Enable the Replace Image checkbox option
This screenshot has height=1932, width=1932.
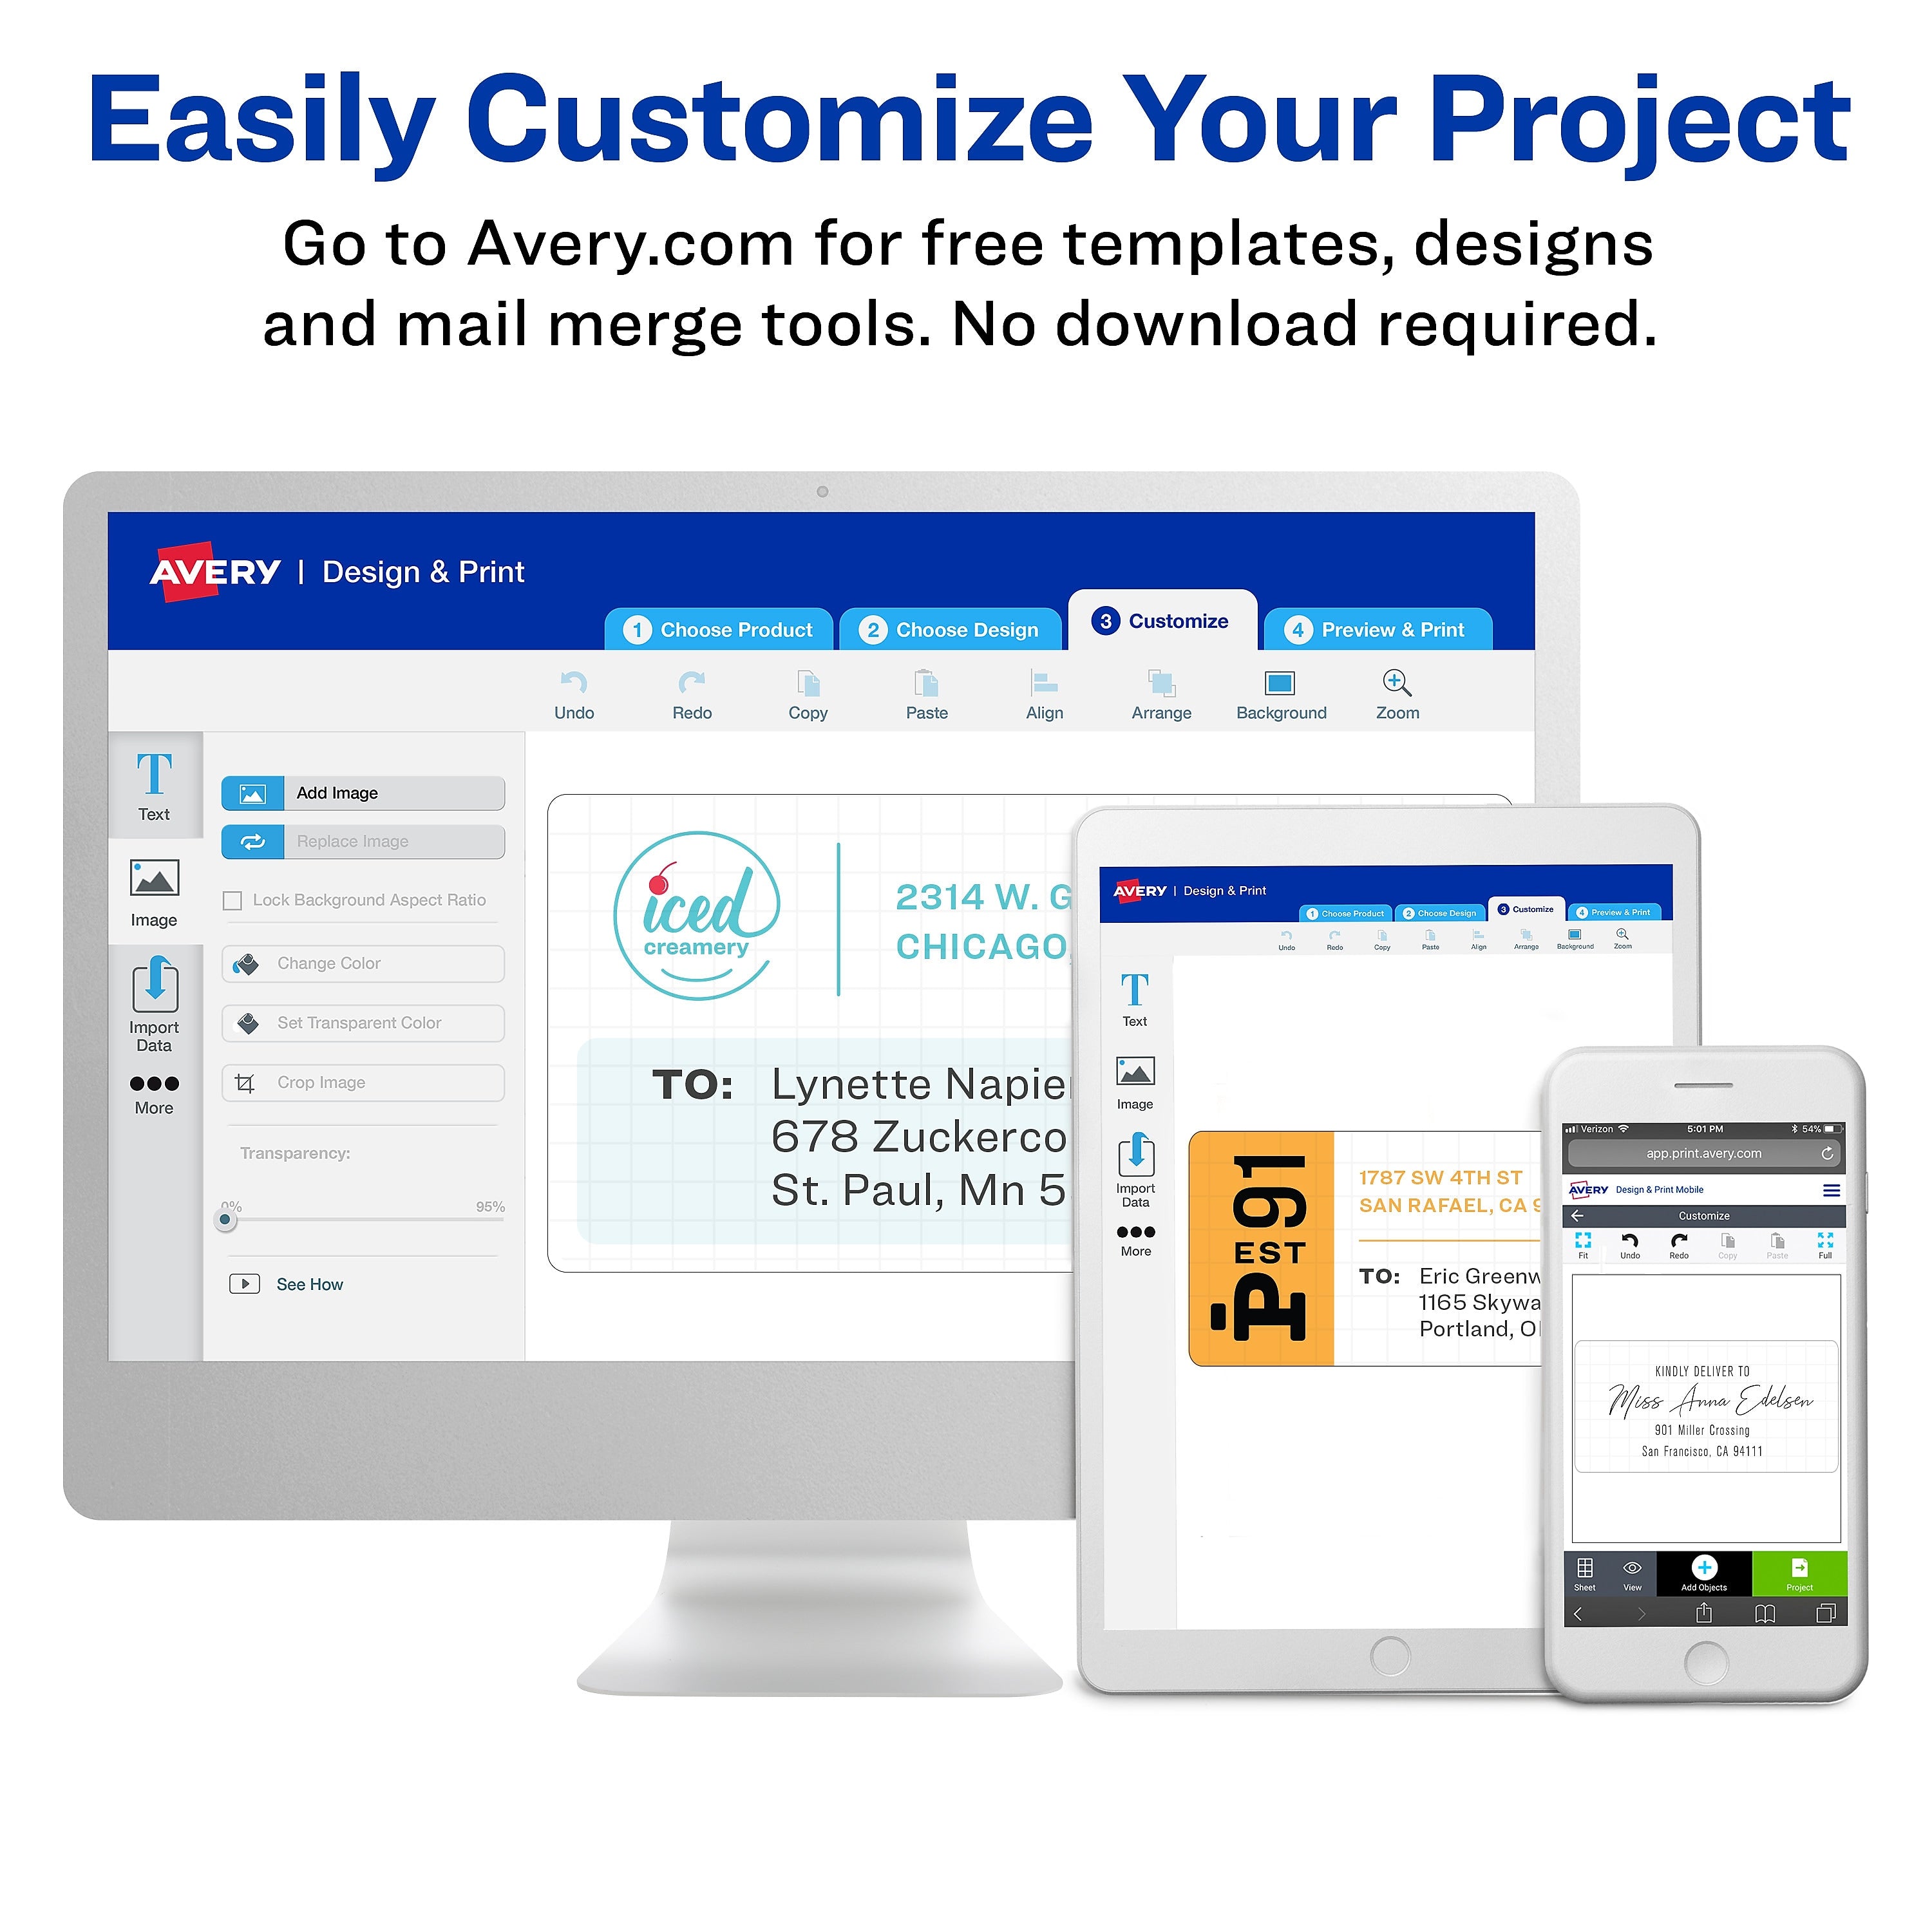[363, 840]
